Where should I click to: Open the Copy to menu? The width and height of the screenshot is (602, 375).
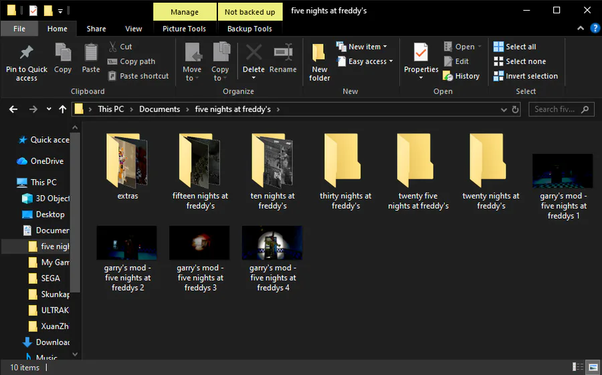point(220,62)
